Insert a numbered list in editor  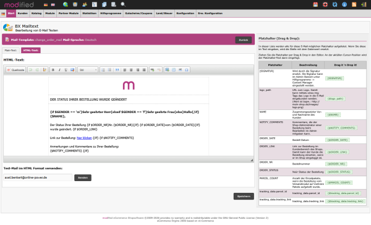coord(103,70)
